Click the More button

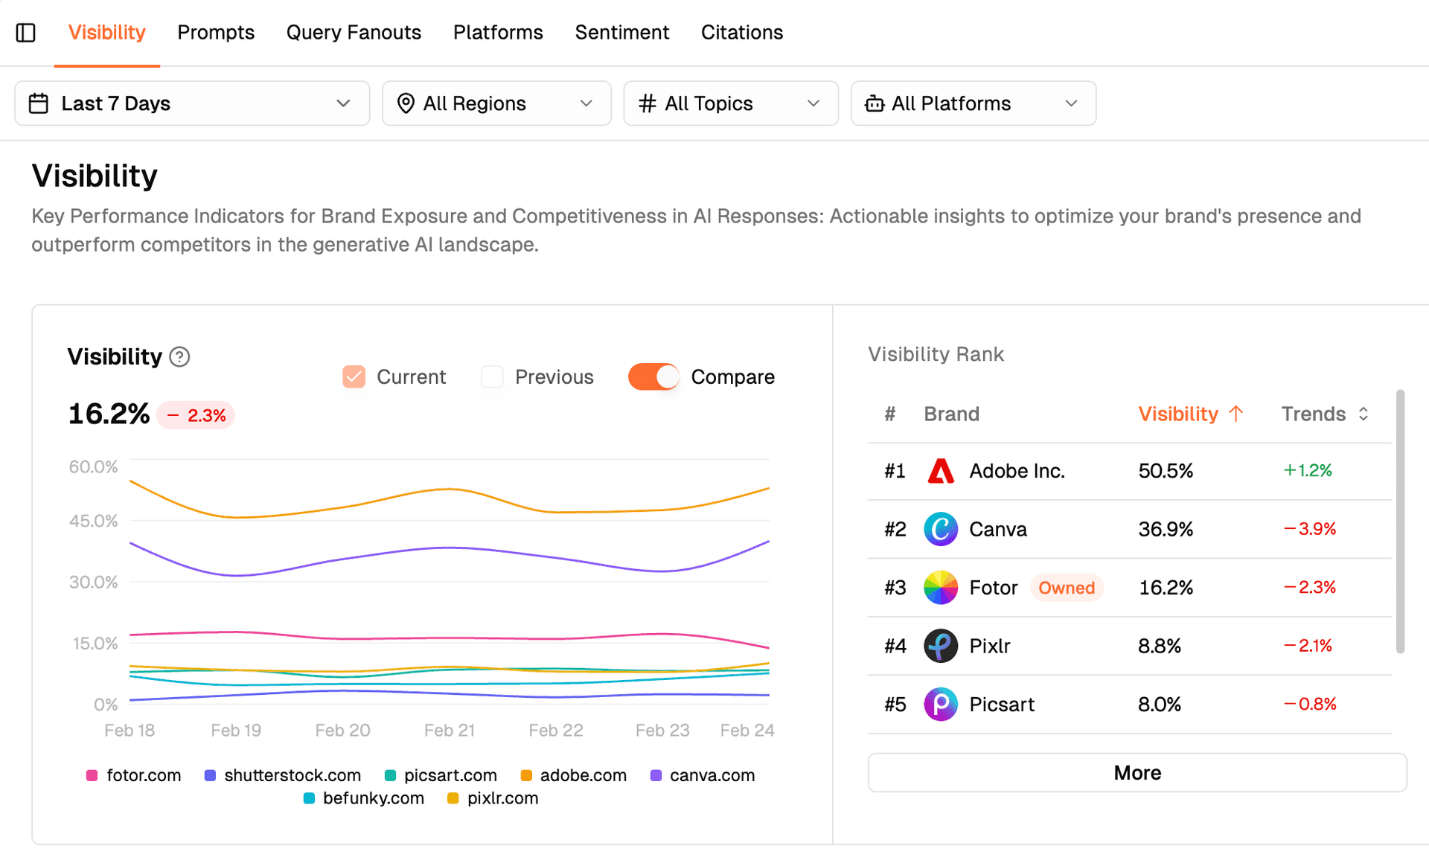pos(1137,773)
